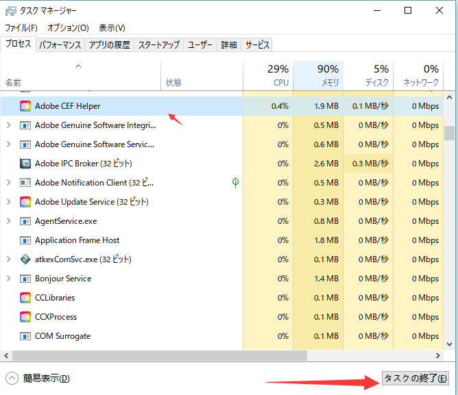The height and width of the screenshot is (395, 458).
Task: Sort by the 状態 column header
Action: coord(202,77)
